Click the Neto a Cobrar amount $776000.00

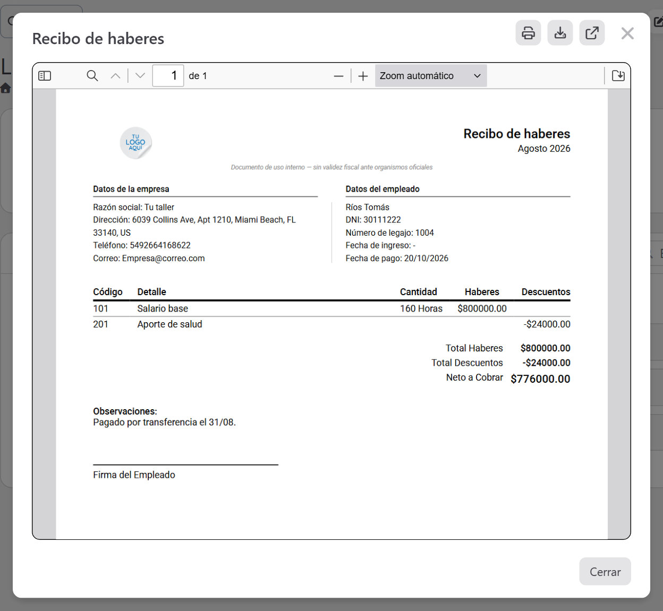(540, 379)
